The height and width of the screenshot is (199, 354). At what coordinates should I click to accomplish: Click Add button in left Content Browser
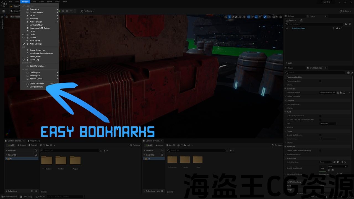click(11, 145)
